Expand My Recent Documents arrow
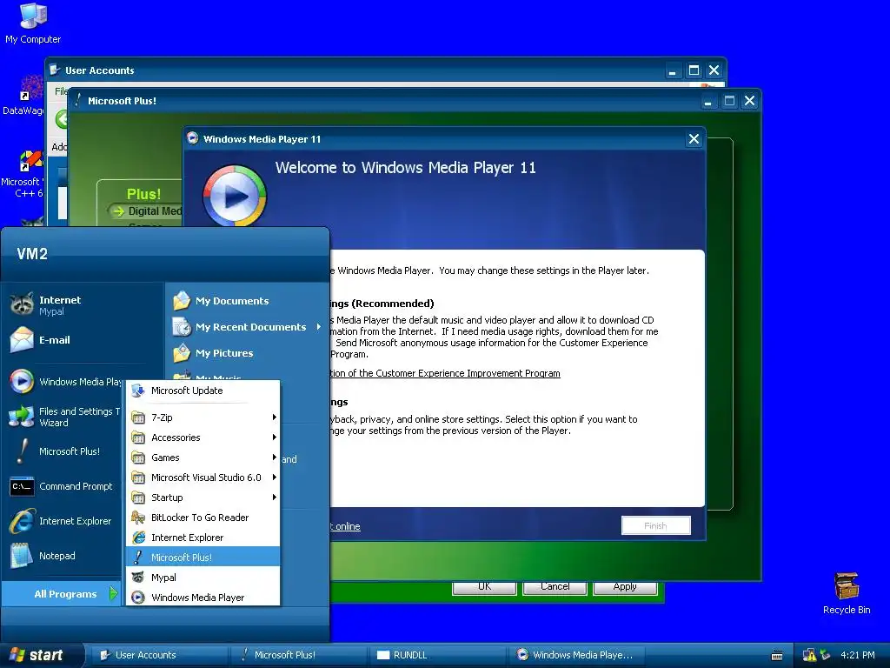 click(x=318, y=327)
